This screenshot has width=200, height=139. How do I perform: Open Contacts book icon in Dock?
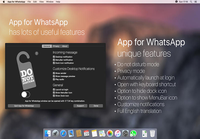click(79, 133)
